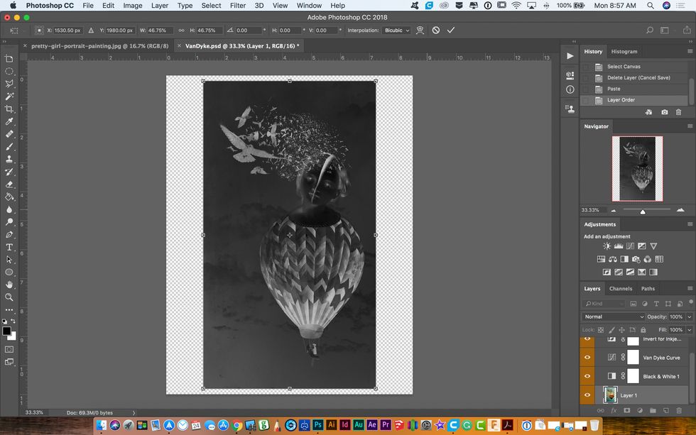Expand the layer Opacity dropdown arrow
Image resolution: width=696 pixels, height=435 pixels.
689,316
